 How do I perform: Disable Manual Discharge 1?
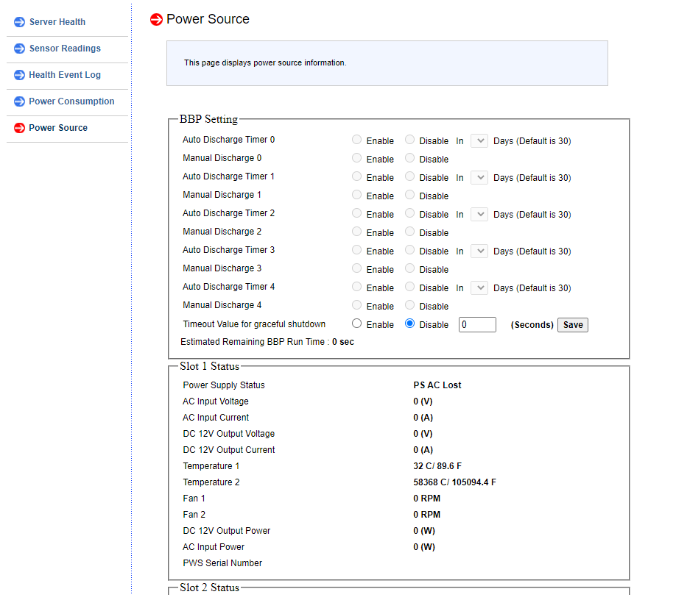tap(409, 195)
